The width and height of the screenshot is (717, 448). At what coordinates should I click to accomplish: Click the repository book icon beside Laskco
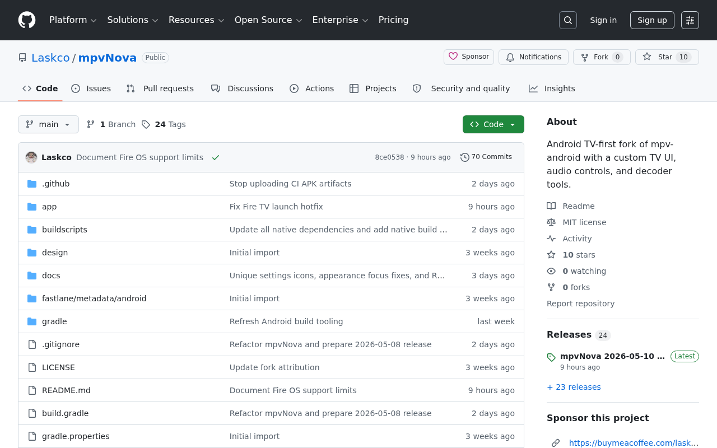click(22, 58)
